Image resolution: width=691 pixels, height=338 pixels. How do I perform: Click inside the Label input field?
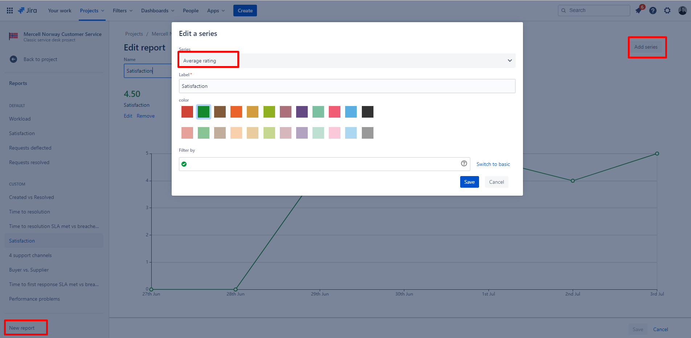pyautogui.click(x=347, y=86)
